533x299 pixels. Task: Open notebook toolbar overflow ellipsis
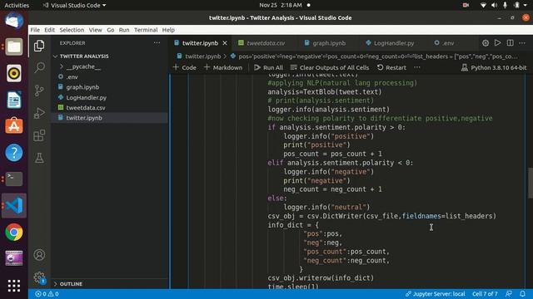tap(417, 67)
